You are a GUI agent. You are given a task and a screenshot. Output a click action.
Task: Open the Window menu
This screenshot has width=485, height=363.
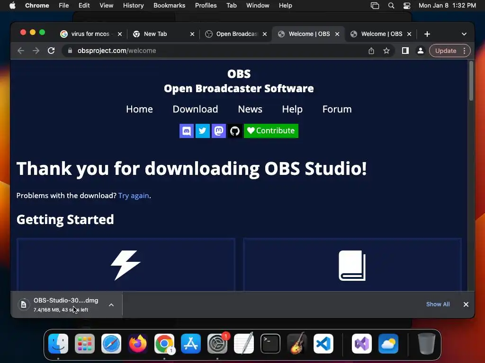click(x=258, y=6)
